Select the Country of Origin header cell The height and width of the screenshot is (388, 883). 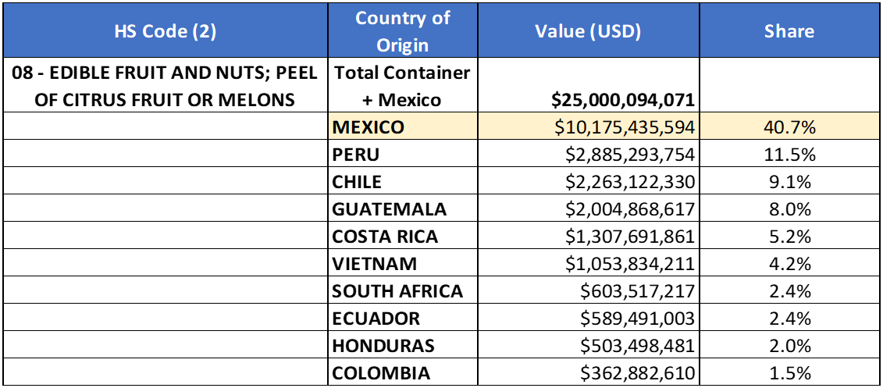(402, 31)
